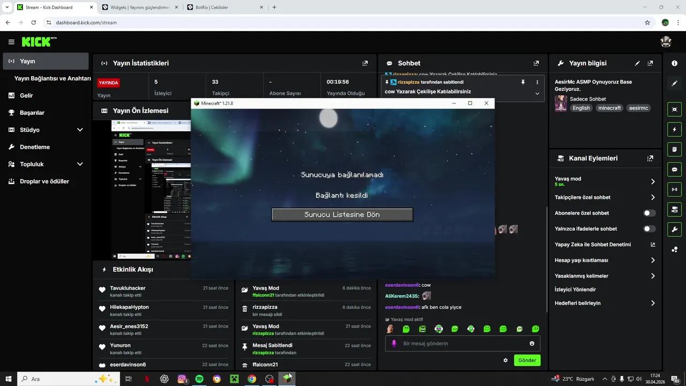Toggle the channel actions icon in right rail
The image size is (686, 386).
point(674,209)
